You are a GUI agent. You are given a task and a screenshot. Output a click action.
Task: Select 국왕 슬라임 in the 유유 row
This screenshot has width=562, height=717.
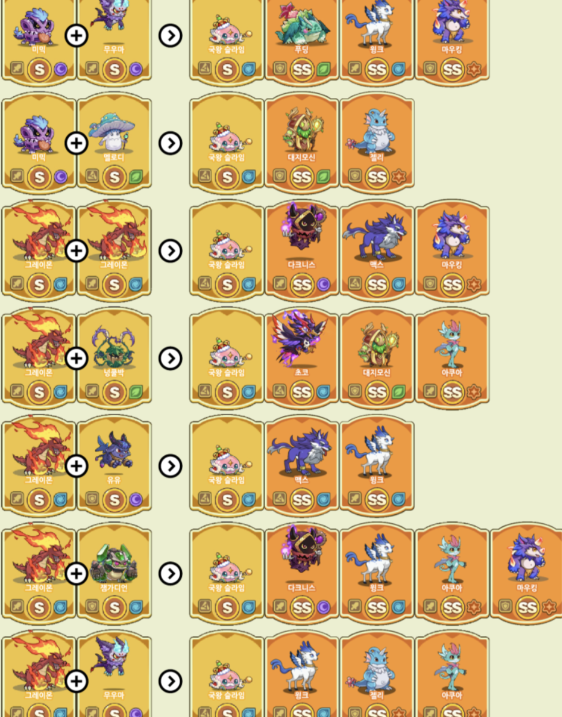coord(227,465)
